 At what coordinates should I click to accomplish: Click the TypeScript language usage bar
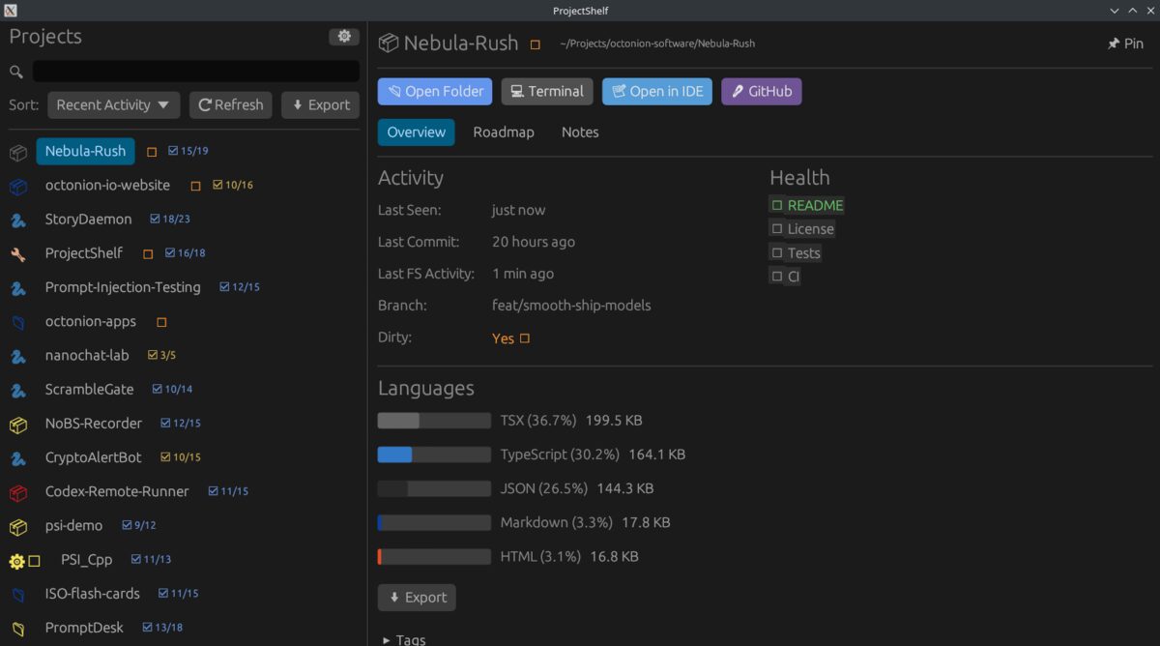tap(434, 455)
